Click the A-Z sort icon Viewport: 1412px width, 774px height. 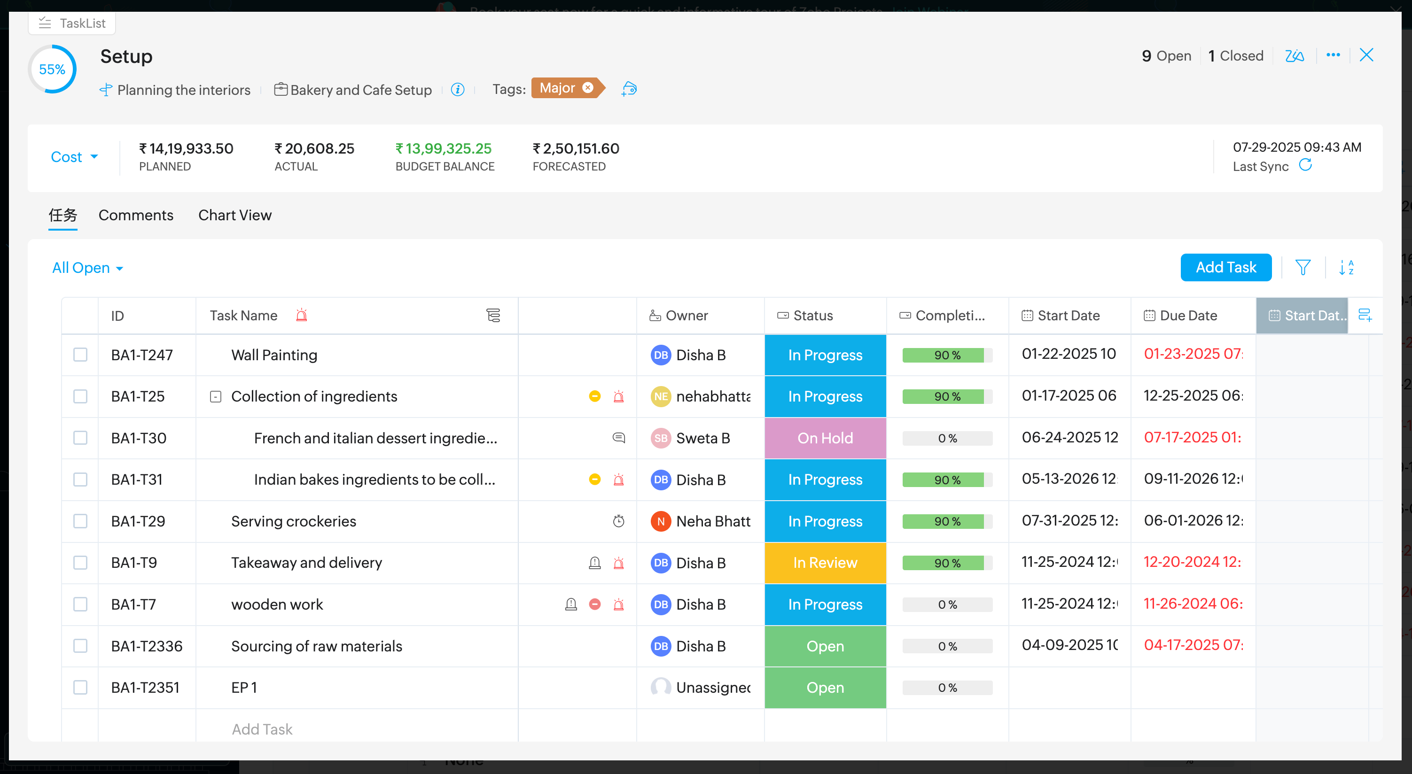pyautogui.click(x=1346, y=267)
